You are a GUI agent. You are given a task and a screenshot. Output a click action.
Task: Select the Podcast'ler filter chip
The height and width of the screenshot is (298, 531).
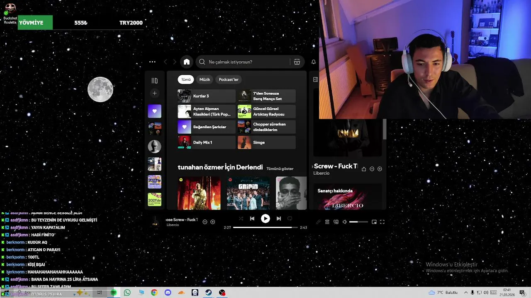[x=229, y=79]
